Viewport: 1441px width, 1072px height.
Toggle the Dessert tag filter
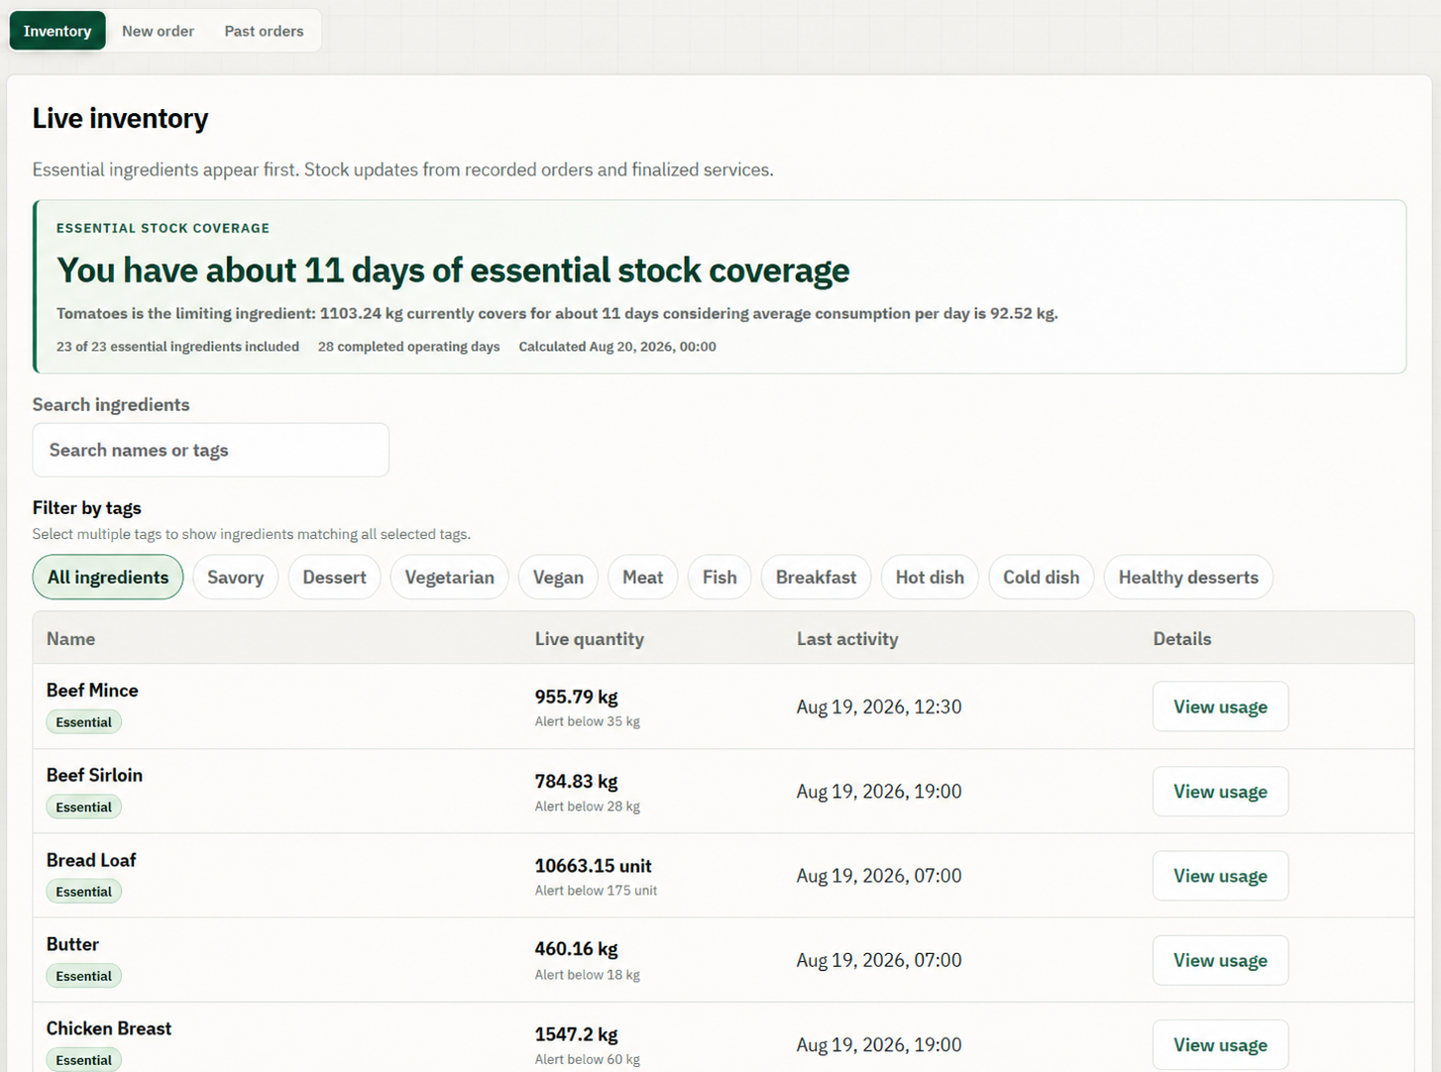click(x=334, y=578)
